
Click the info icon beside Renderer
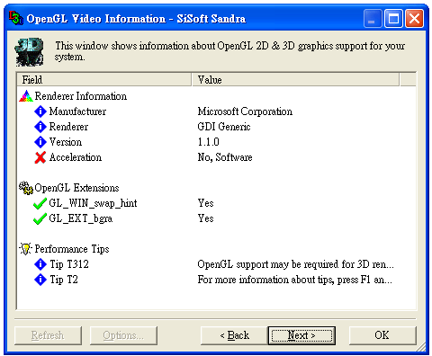click(x=40, y=127)
